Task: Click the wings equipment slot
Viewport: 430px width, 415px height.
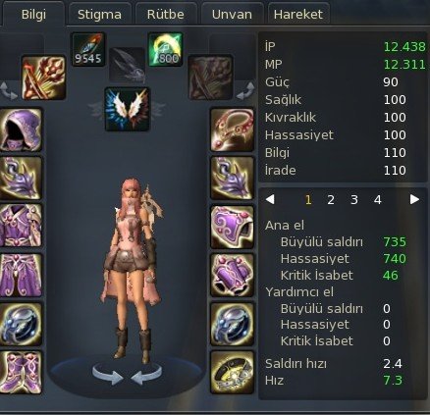Action: (128, 109)
